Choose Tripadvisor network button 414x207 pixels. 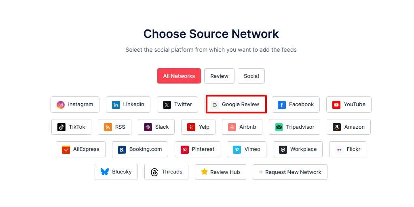pos(294,127)
